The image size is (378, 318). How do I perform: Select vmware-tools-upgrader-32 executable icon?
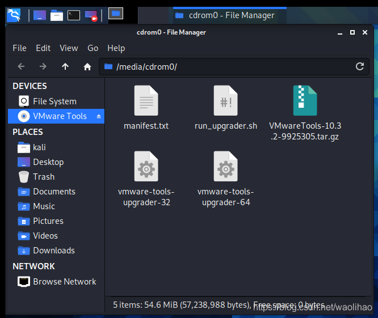[x=146, y=166]
